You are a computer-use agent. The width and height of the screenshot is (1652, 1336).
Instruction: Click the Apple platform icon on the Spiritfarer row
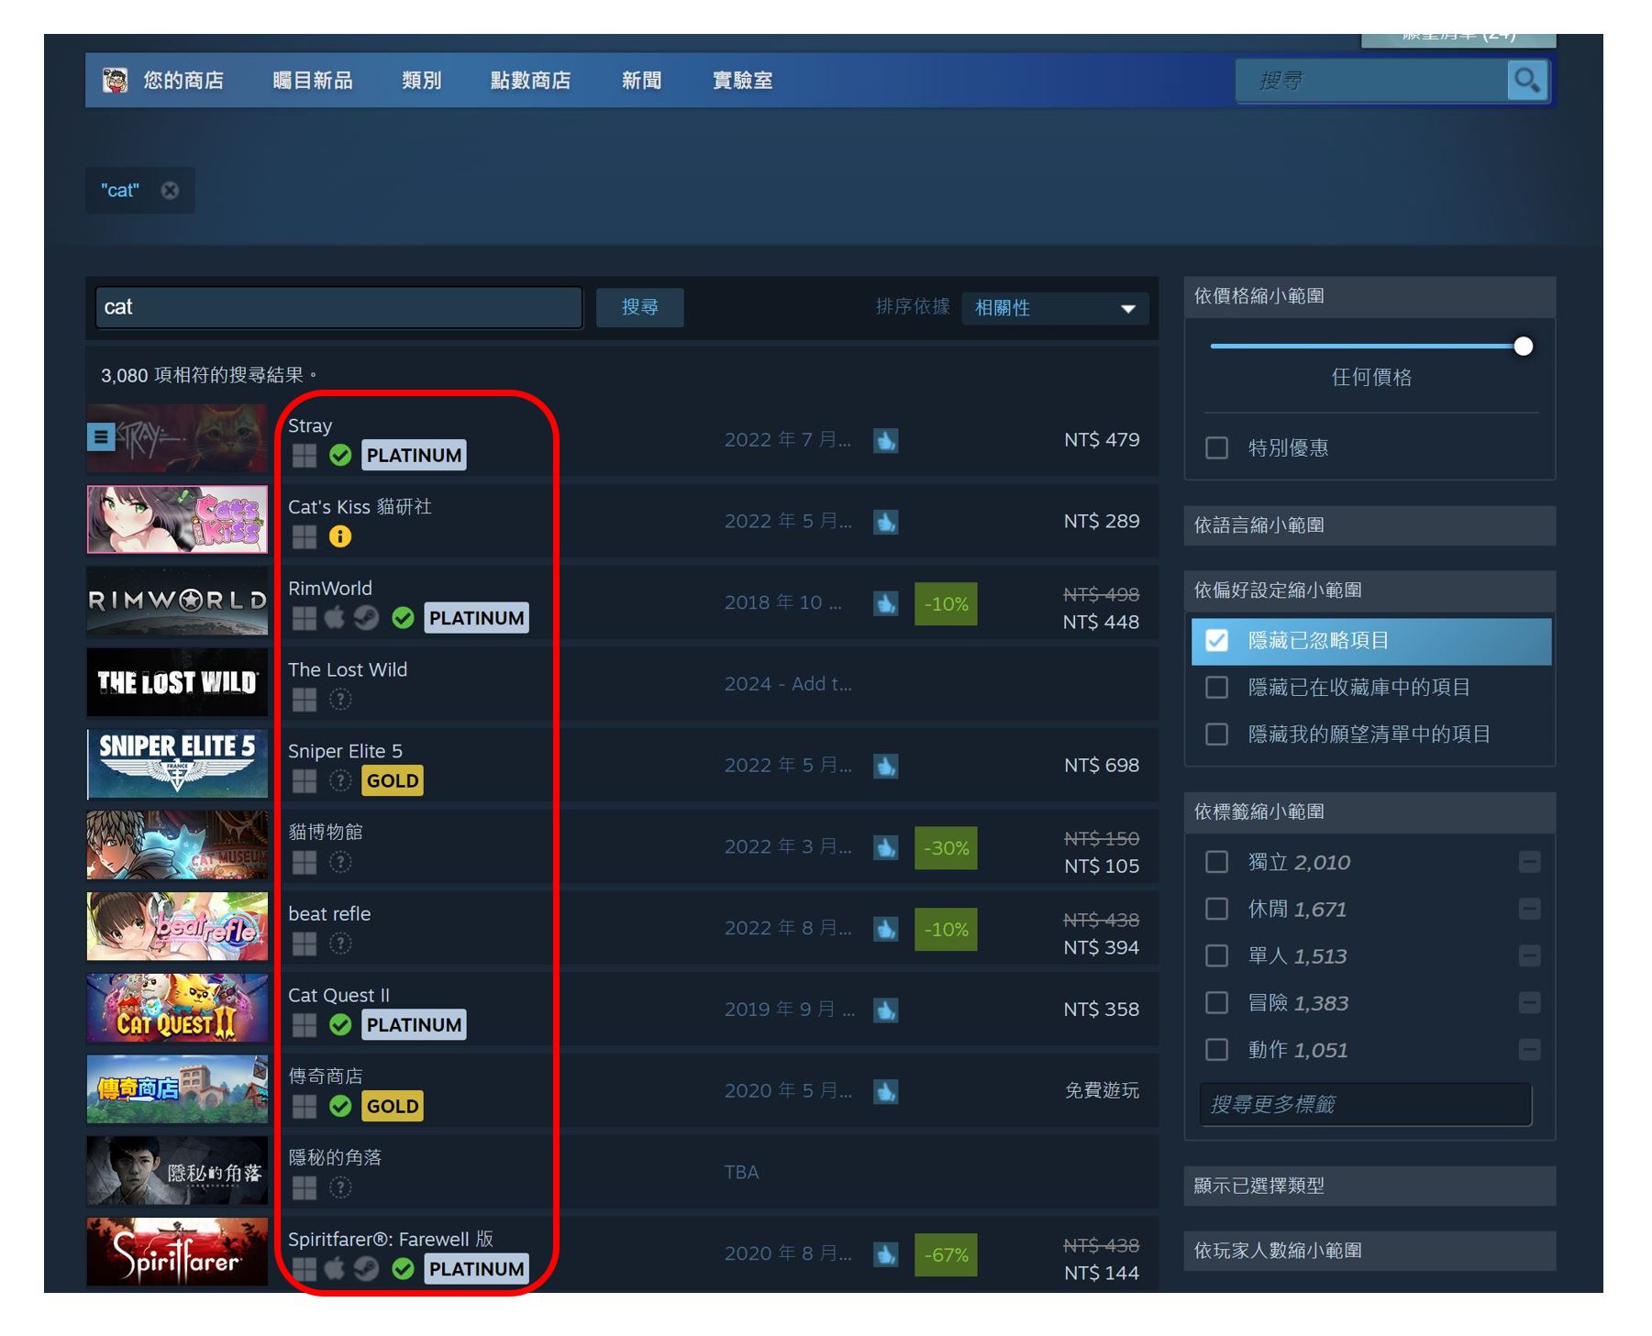coord(335,1269)
